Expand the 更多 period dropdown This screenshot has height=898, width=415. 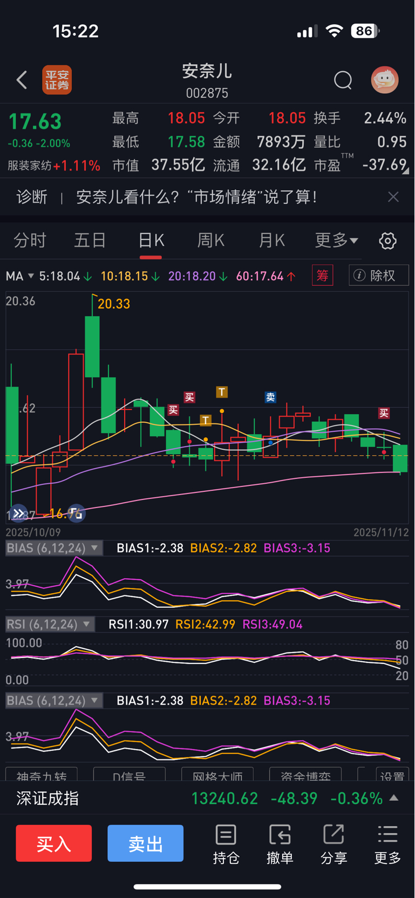click(x=336, y=241)
